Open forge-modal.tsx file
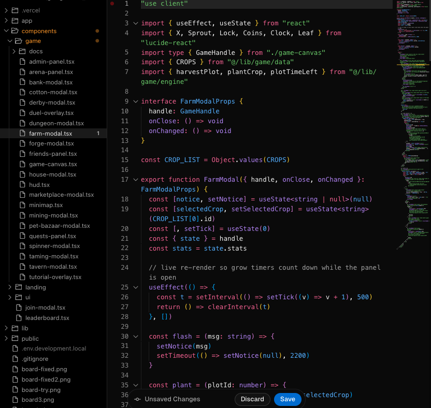This screenshot has width=431, height=408. [51, 143]
